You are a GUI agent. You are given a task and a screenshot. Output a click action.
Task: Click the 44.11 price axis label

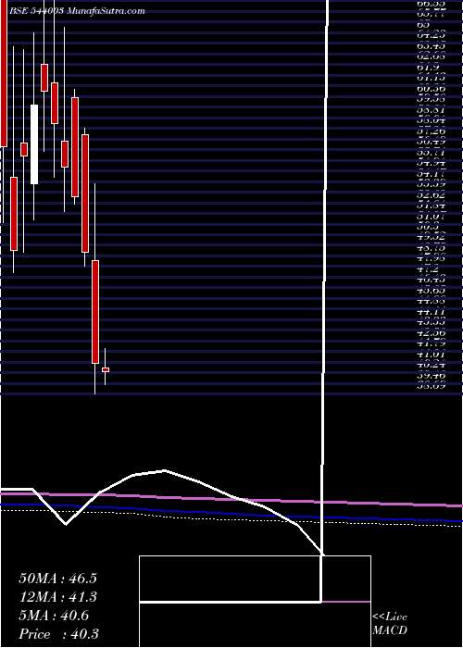pos(430,311)
